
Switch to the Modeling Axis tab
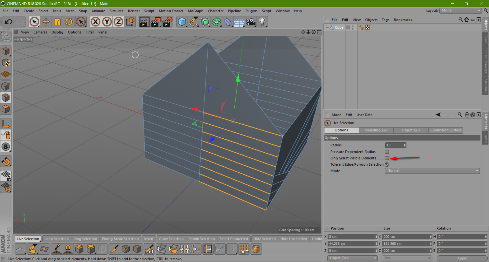(x=376, y=130)
